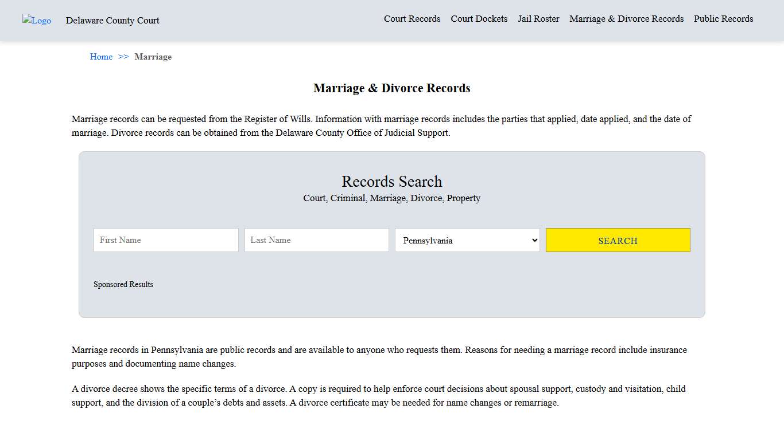Click inside the Last Name input field

(316, 240)
